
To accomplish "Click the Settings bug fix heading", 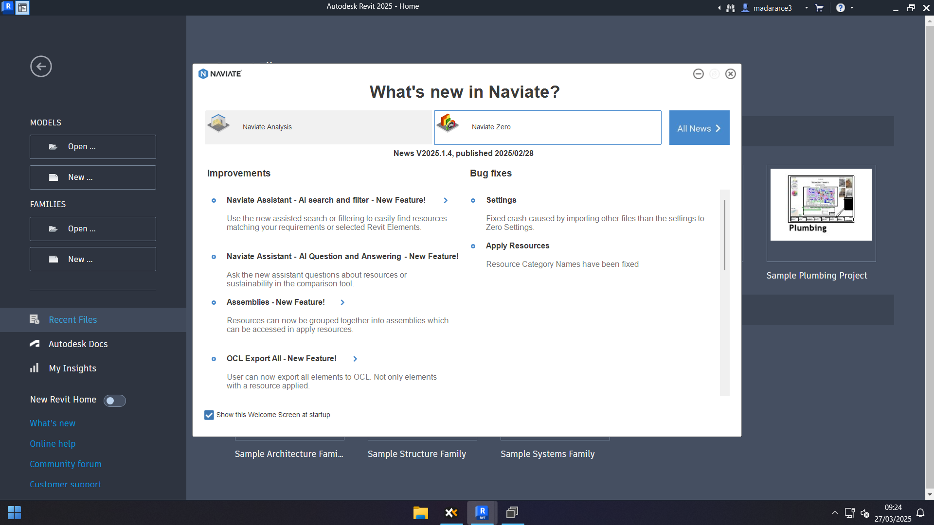I will pos(501,200).
